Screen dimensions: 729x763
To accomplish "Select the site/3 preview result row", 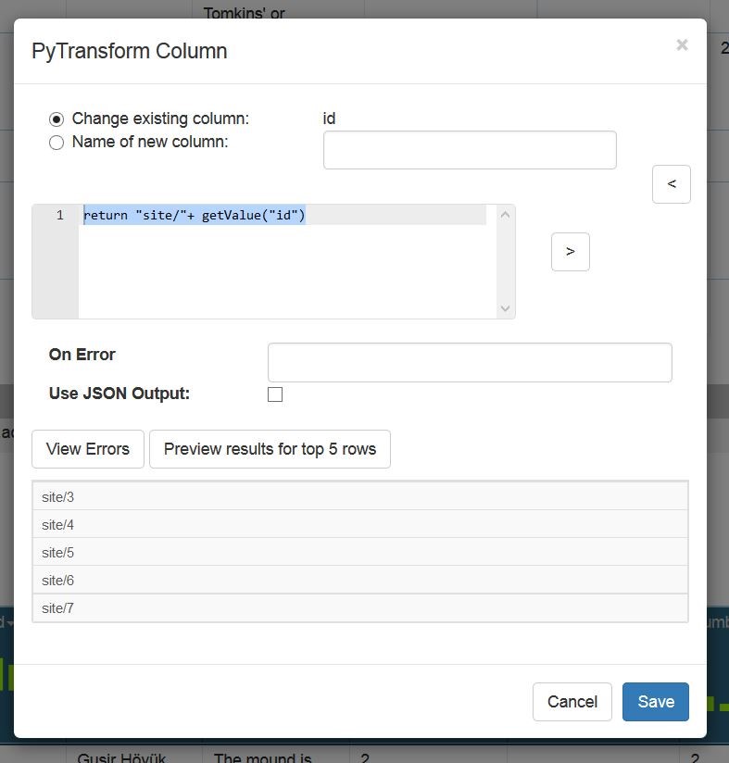I will pyautogui.click(x=360, y=497).
